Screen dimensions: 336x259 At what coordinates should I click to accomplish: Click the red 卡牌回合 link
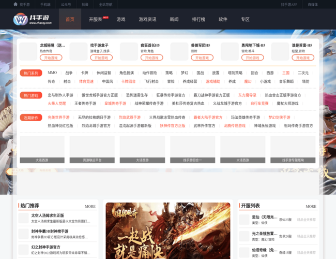click(129, 81)
